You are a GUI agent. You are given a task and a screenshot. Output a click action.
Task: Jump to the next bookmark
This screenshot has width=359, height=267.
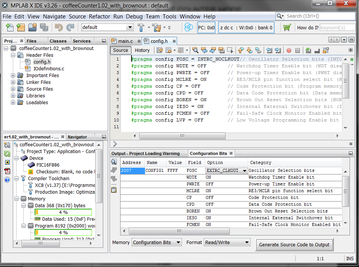pyautogui.click(x=249, y=50)
